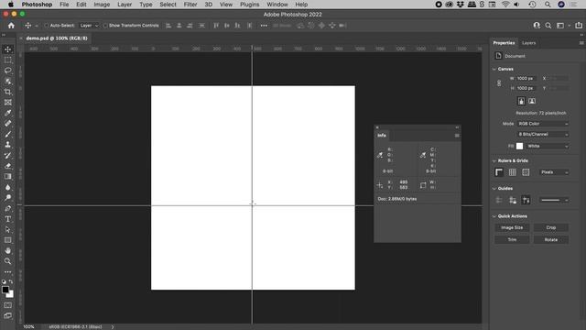Enable Show Transform Controls checkbox

point(105,26)
